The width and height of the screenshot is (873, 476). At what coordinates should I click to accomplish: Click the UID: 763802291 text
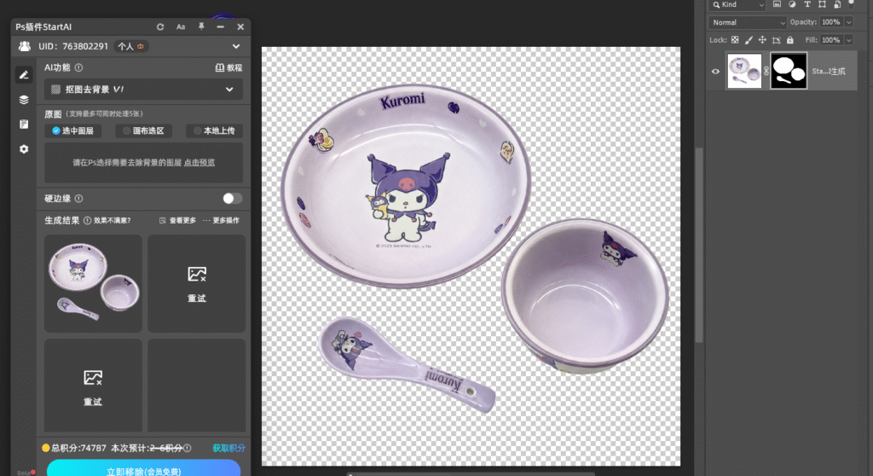73,46
